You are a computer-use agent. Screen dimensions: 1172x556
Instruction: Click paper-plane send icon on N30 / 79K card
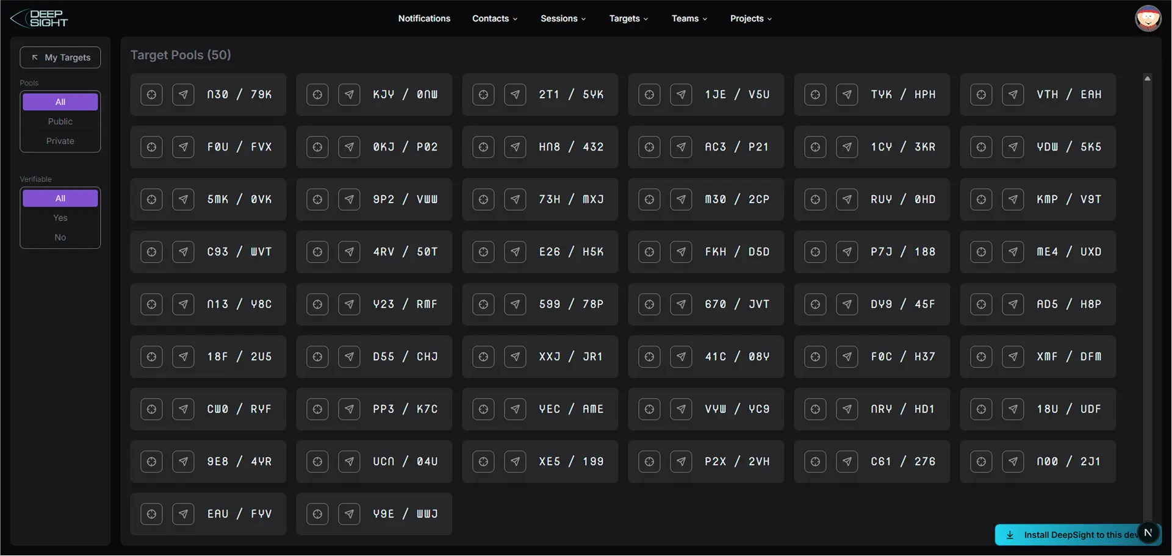(183, 94)
